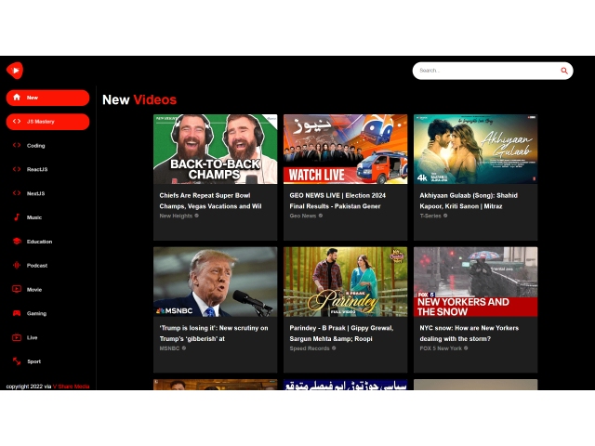The width and height of the screenshot is (595, 446).
Task: Click the search magnifier icon
Action: [x=563, y=71]
